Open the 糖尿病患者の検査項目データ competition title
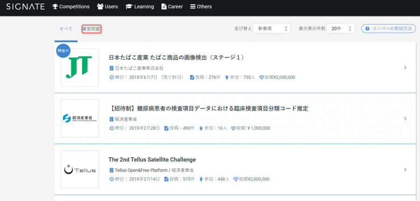 [x=209, y=108]
